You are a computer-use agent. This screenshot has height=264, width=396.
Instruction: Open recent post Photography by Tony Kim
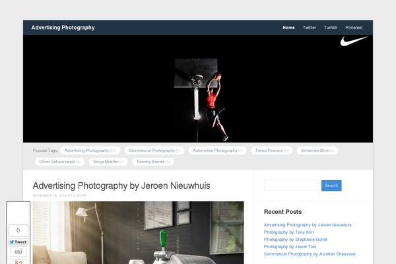click(x=288, y=232)
